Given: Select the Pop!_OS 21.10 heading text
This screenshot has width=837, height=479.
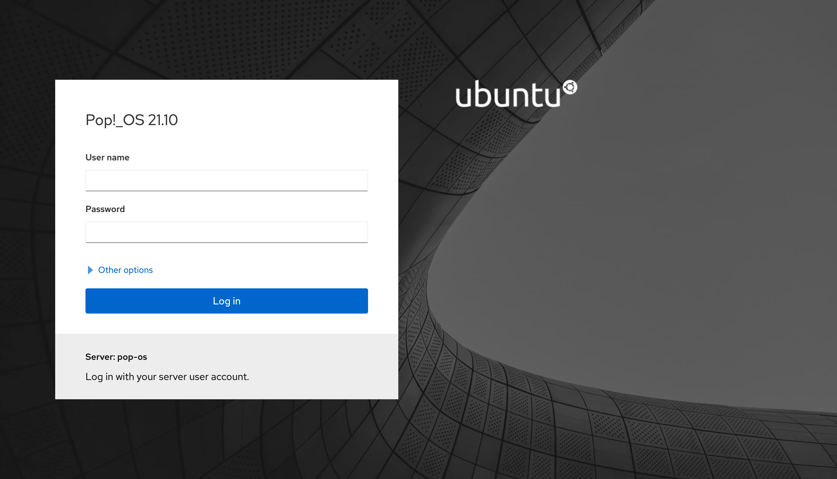Looking at the screenshot, I should click(132, 120).
